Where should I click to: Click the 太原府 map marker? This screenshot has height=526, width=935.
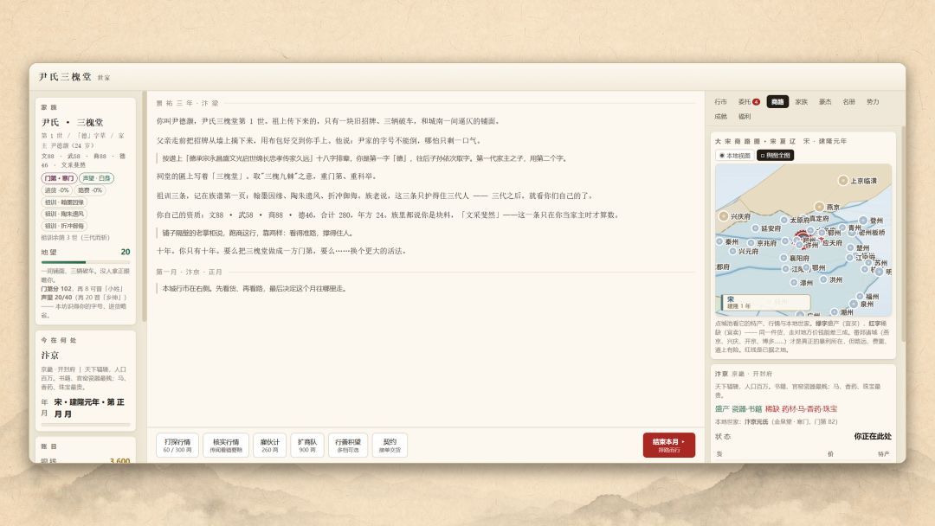click(x=784, y=221)
